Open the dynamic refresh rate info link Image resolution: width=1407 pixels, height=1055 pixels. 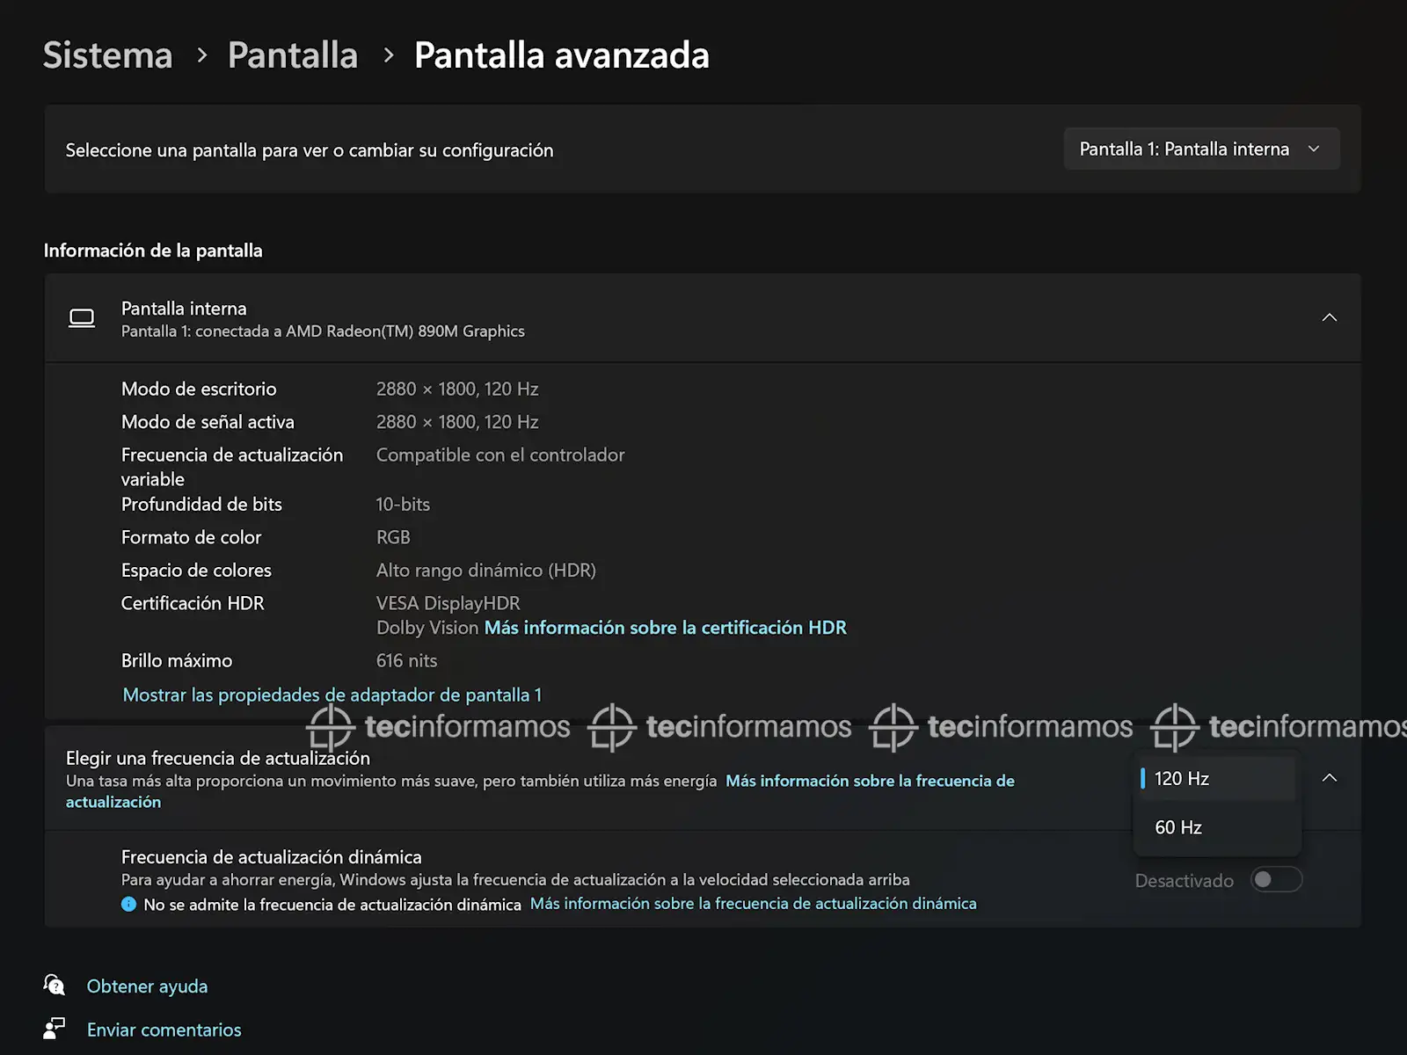(753, 904)
